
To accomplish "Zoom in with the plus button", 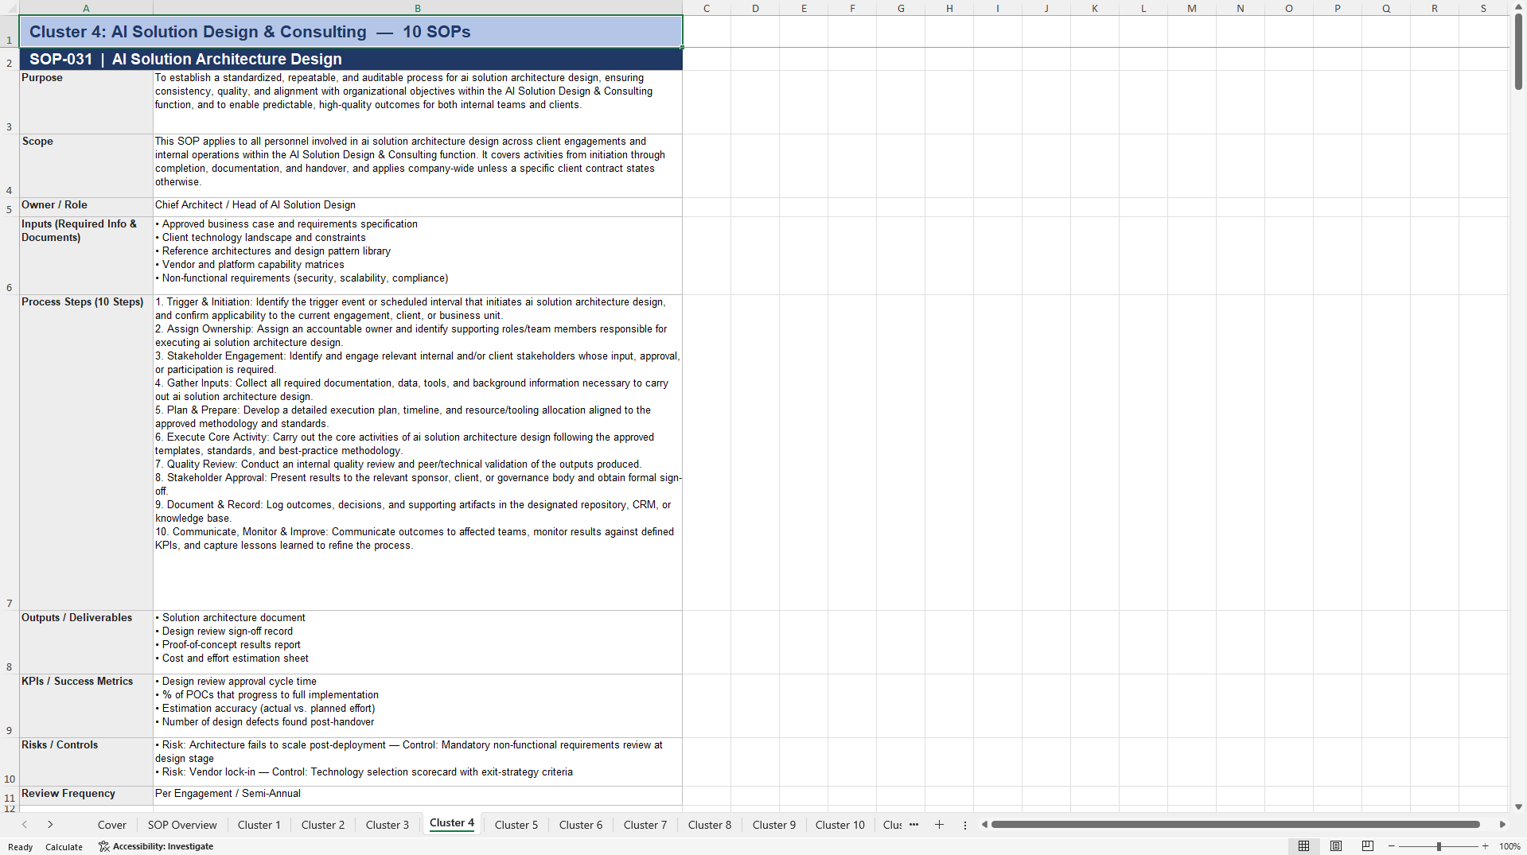I will (x=1486, y=846).
